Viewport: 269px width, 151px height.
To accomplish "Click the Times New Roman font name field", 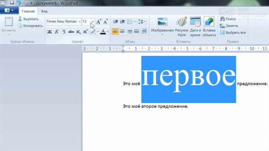I will coord(62,21).
